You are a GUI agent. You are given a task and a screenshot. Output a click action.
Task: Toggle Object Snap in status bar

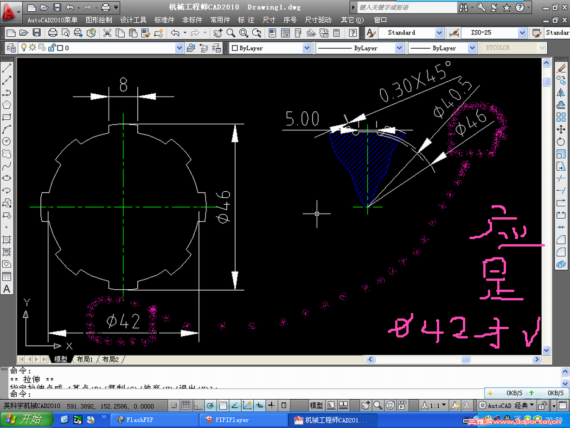(x=222, y=405)
